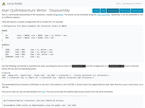
Task: Click the Locus Anatis duck logo icon
Action: point(3,4)
